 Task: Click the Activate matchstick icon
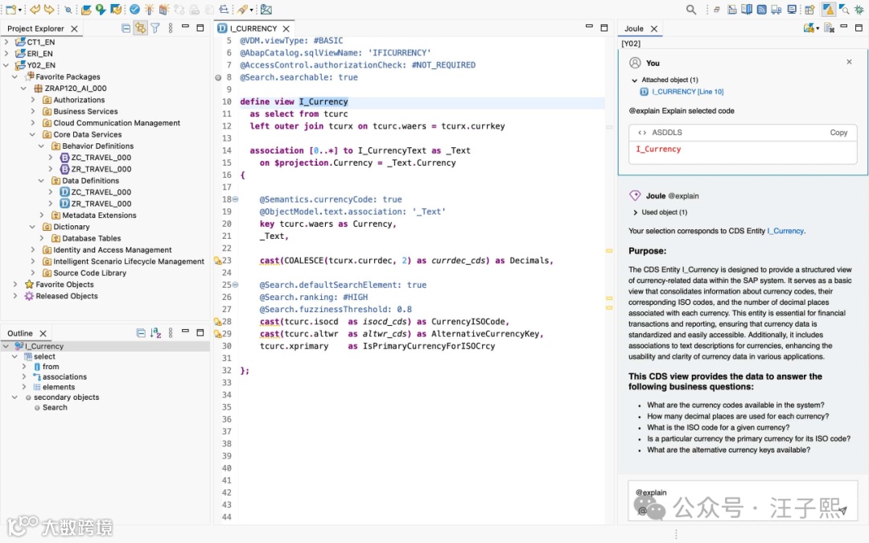(x=149, y=10)
